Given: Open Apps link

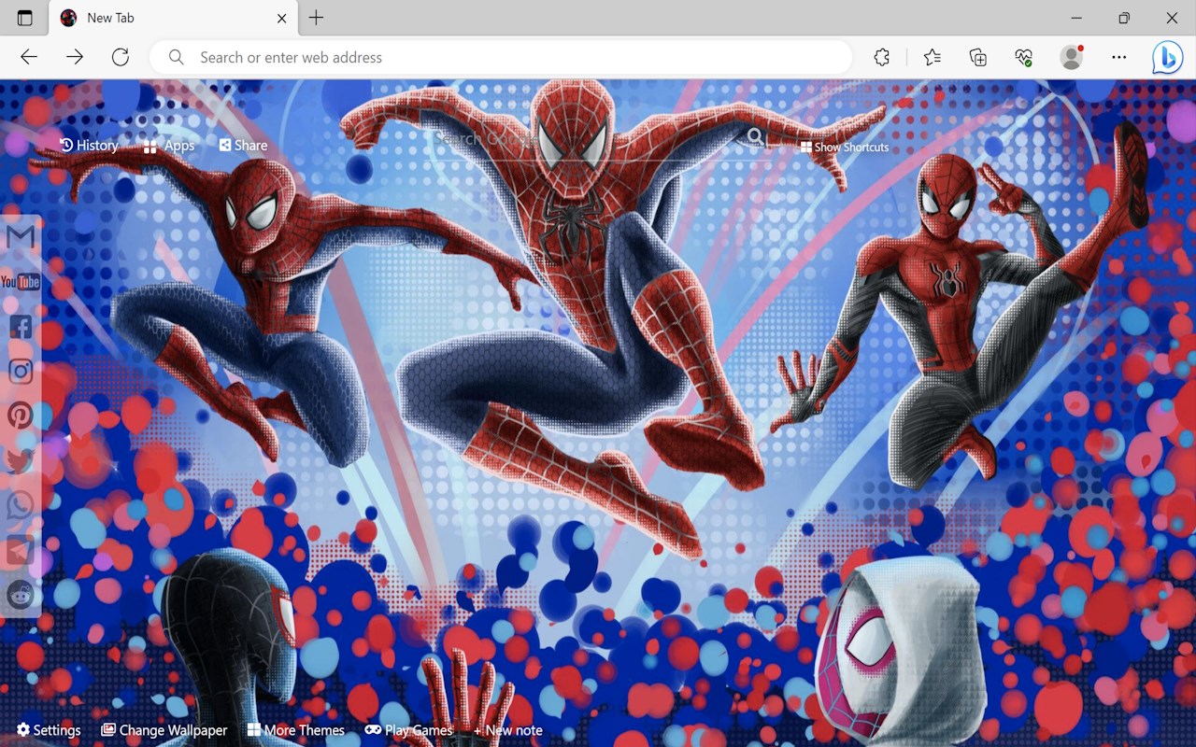Looking at the screenshot, I should point(169,147).
